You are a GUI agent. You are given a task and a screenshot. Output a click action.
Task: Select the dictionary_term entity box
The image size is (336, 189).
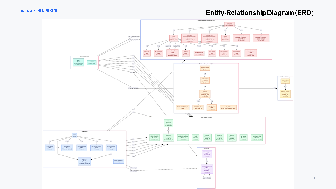(285, 81)
